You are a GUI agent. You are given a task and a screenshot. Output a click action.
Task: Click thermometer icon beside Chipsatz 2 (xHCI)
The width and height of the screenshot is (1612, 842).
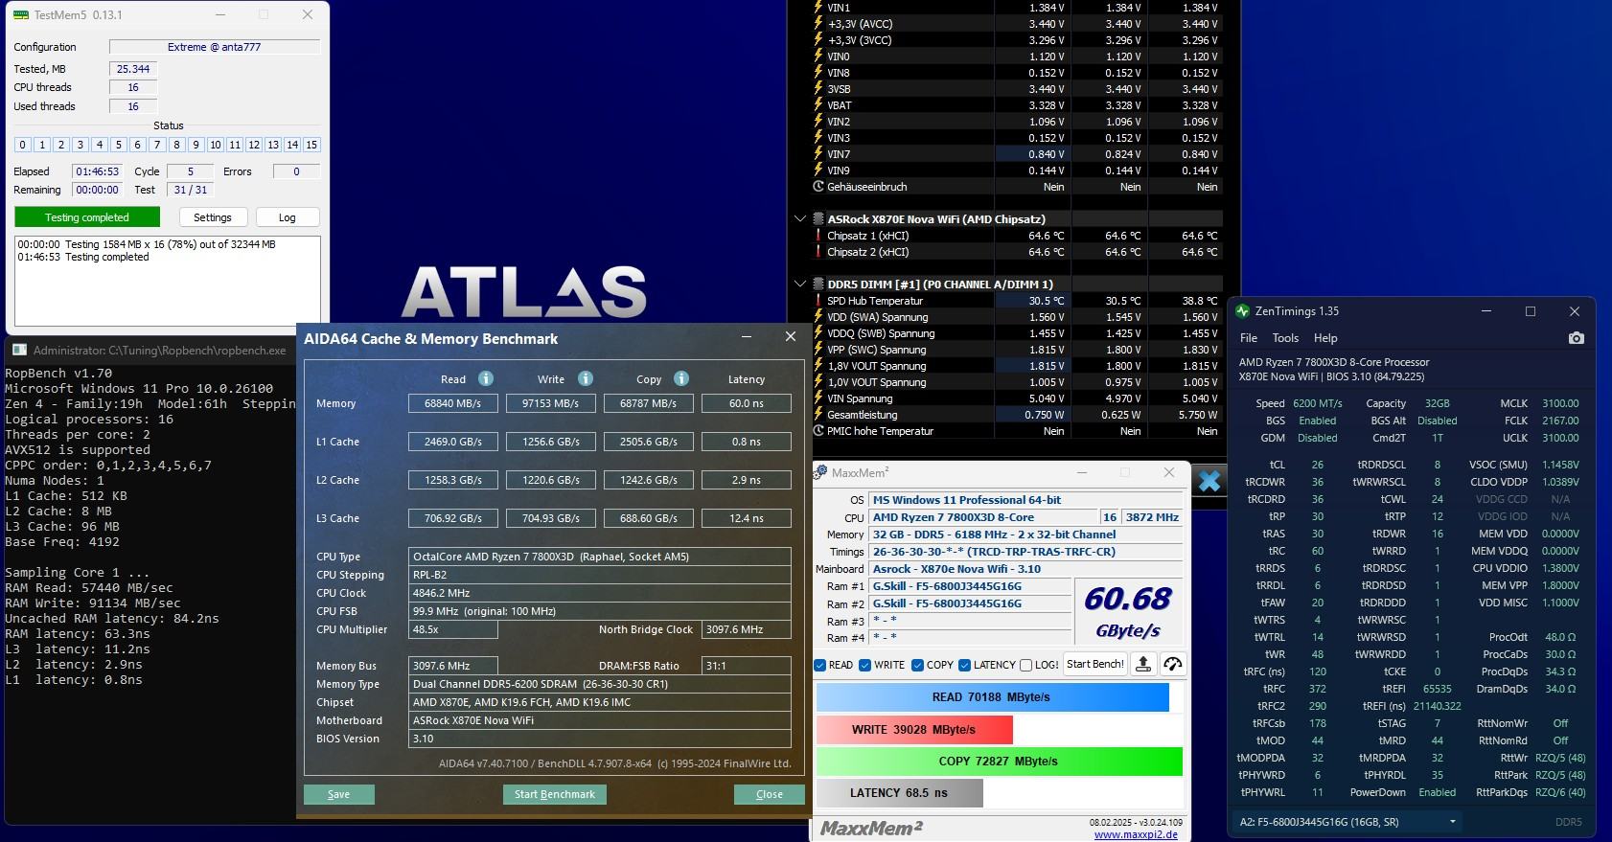coord(818,252)
